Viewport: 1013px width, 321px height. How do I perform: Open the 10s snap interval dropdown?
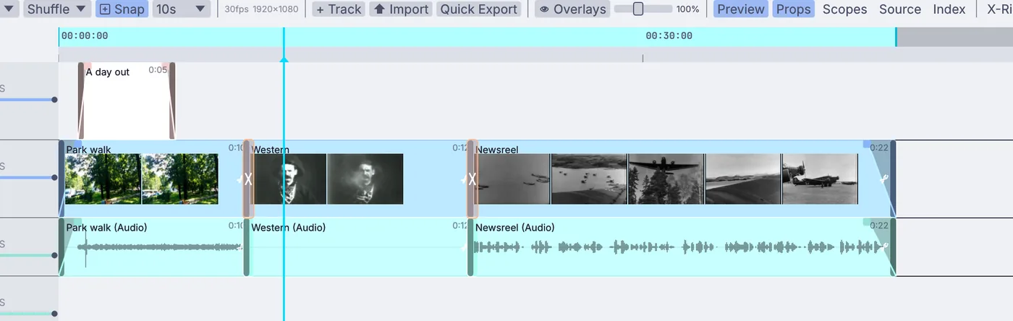181,9
